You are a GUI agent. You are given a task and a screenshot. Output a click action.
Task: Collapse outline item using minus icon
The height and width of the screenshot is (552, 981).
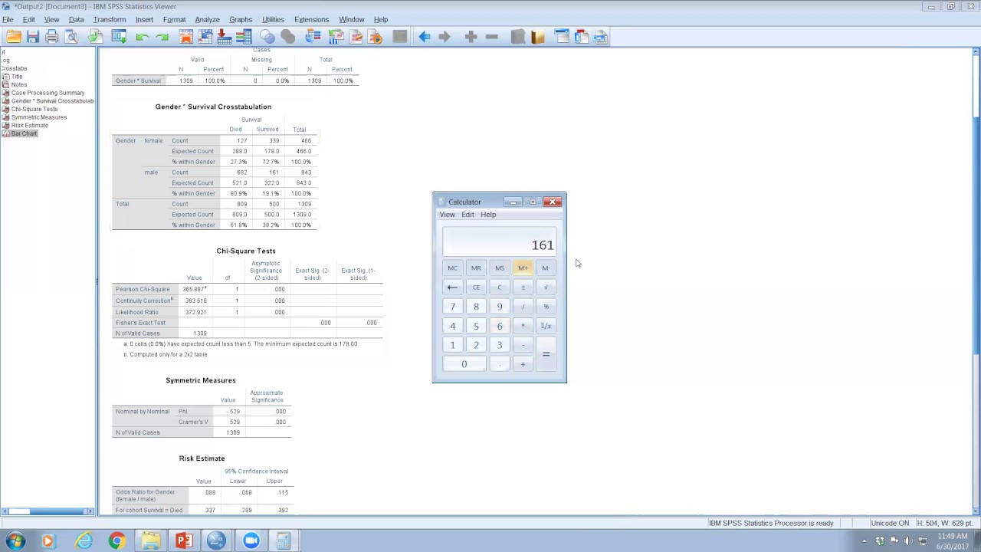pos(491,36)
